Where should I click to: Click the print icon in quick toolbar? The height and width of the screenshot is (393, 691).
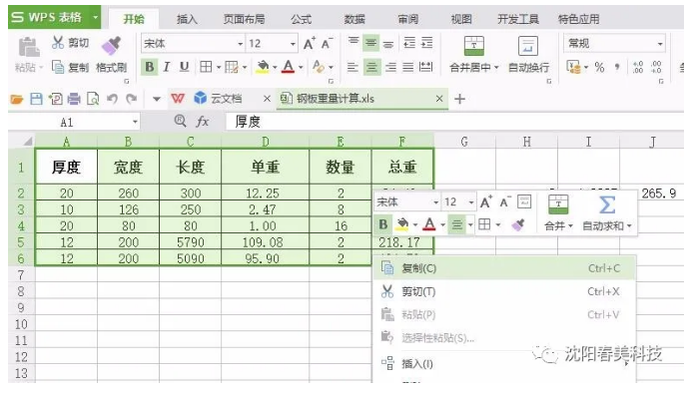74,99
